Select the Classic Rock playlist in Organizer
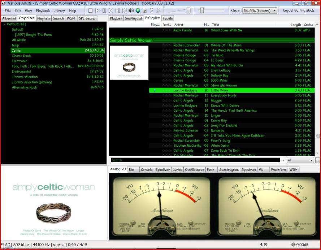This screenshot has width=321, height=250. (x=21, y=56)
